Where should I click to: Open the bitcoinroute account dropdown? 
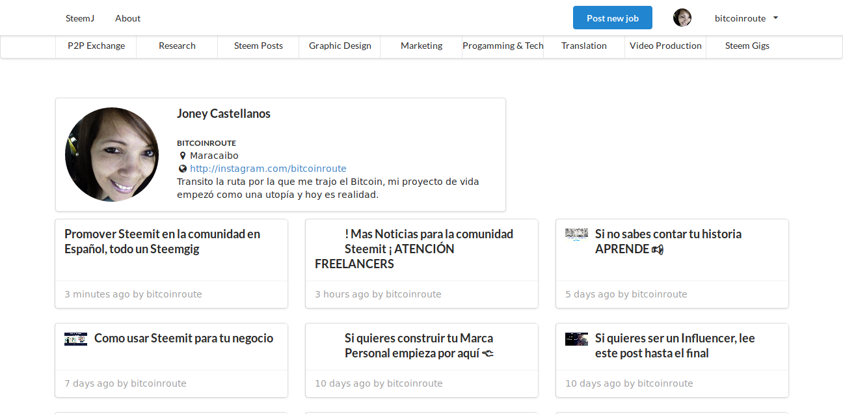(x=741, y=18)
